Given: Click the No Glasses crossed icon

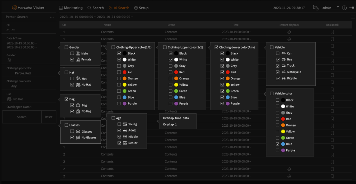Looking at the screenshot, I should (78, 137).
